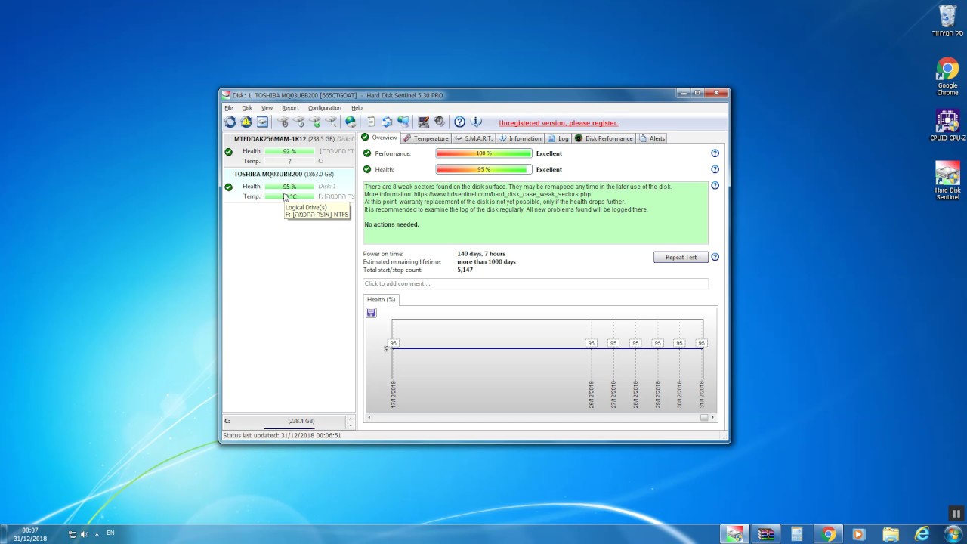This screenshot has height=544, width=967.
Task: Click the speaker sound toolbar icon
Action: [439, 122]
